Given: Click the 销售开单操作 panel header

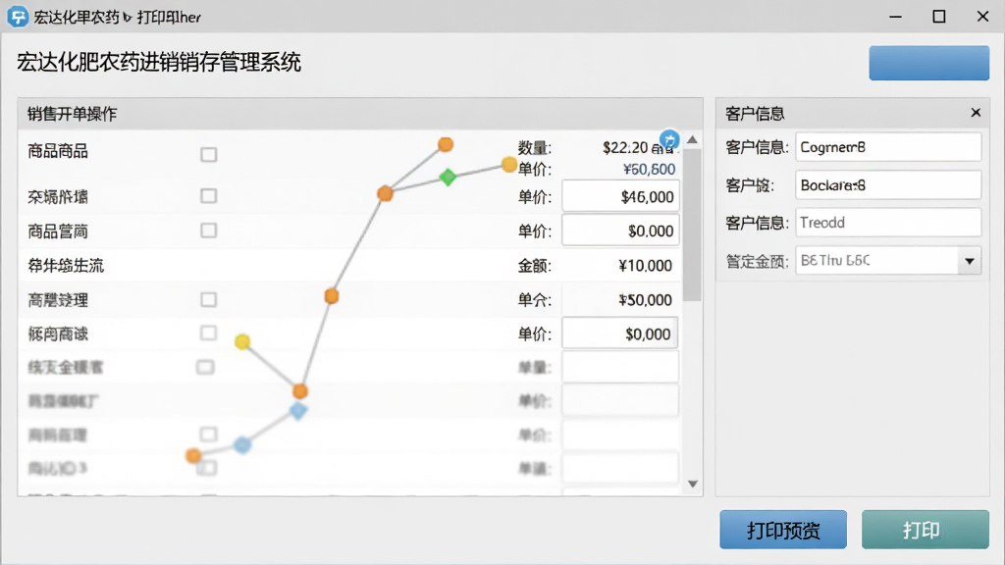Looking at the screenshot, I should coord(360,114).
